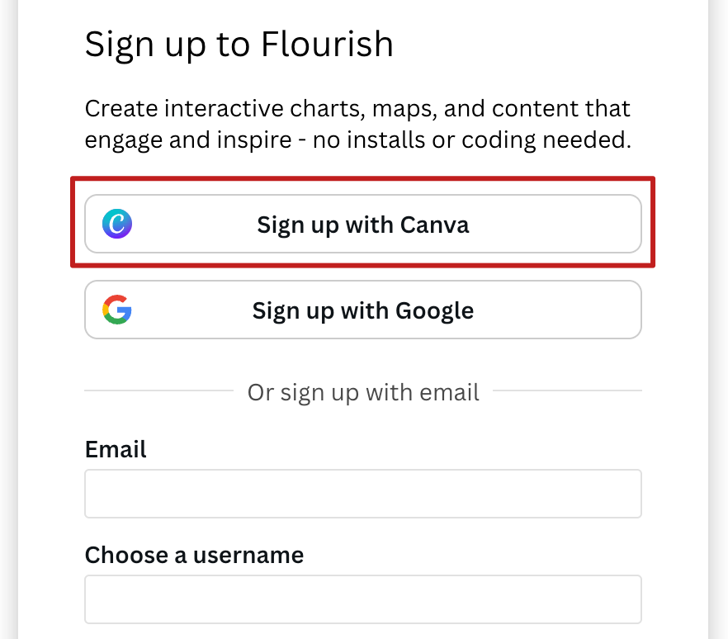The height and width of the screenshot is (639, 728).
Task: Click the Sign up to Flourish heading
Action: (x=239, y=44)
